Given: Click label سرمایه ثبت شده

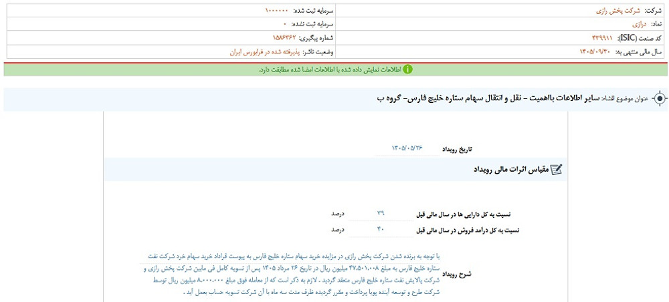Looking at the screenshot, I should pyautogui.click(x=314, y=11).
